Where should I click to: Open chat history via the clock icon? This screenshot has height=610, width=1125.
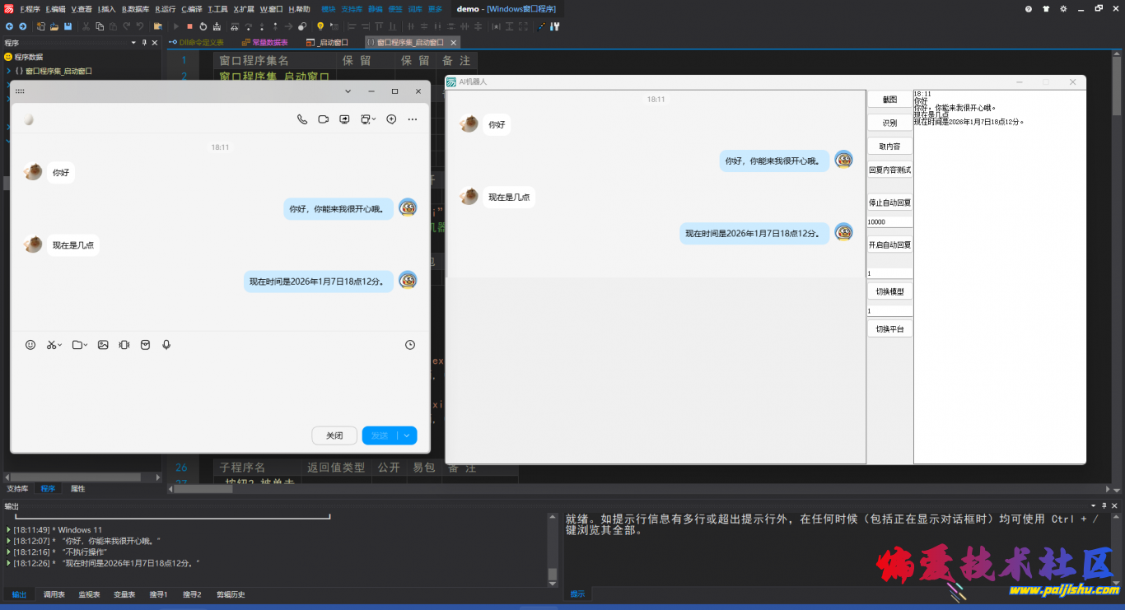click(x=409, y=344)
